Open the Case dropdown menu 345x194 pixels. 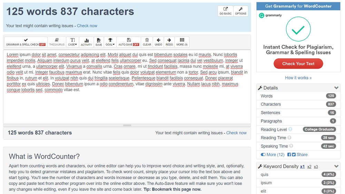[x=72, y=42]
